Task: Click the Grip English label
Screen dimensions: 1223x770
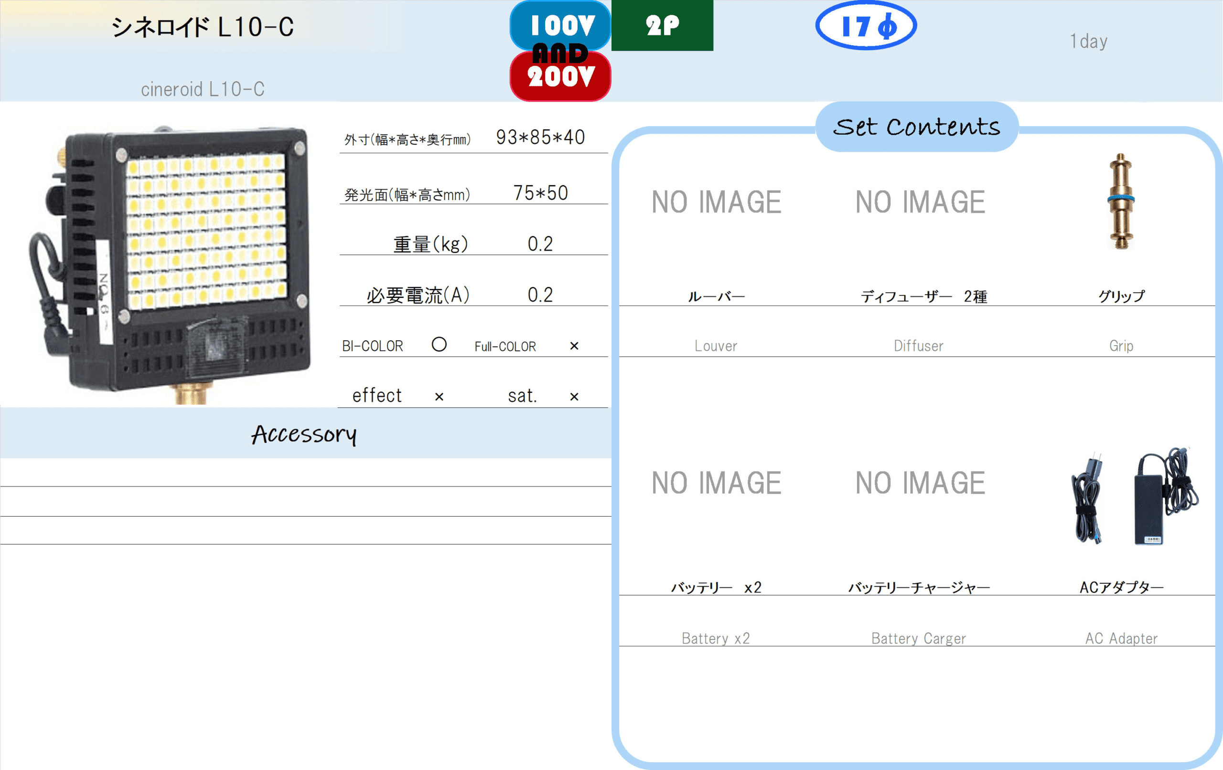Action: coord(1121,347)
